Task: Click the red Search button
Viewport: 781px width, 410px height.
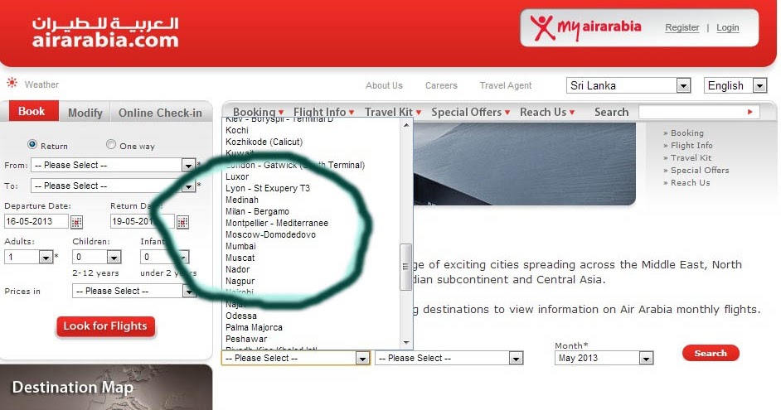Action: pos(711,354)
